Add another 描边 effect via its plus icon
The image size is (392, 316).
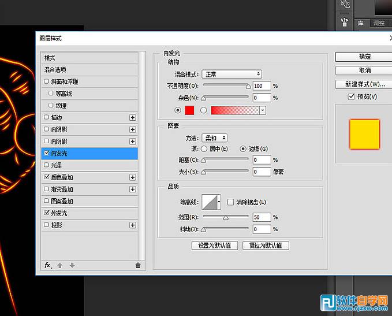(x=133, y=118)
